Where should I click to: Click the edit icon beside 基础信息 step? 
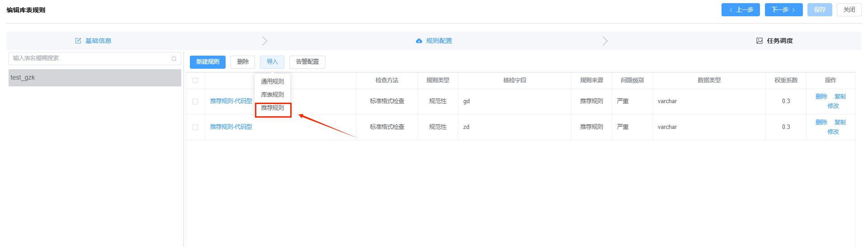click(x=78, y=41)
